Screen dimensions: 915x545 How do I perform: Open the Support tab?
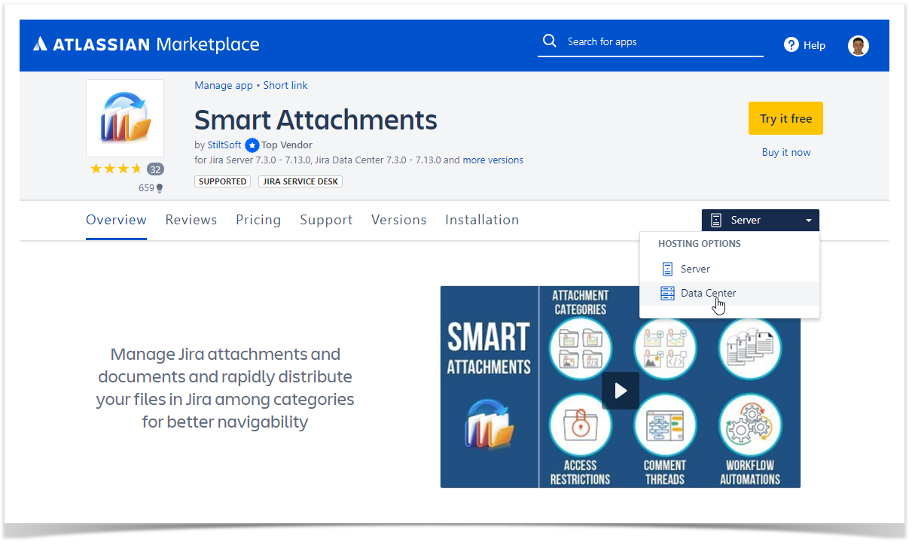326,220
